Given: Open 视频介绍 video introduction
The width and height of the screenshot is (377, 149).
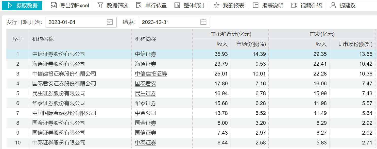Looking at the screenshot, I should pyautogui.click(x=311, y=6).
